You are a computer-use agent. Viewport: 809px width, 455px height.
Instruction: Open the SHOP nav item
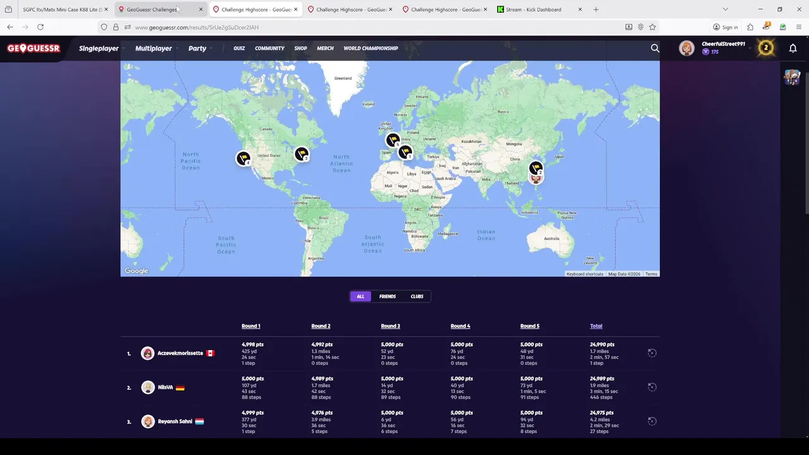(x=301, y=48)
